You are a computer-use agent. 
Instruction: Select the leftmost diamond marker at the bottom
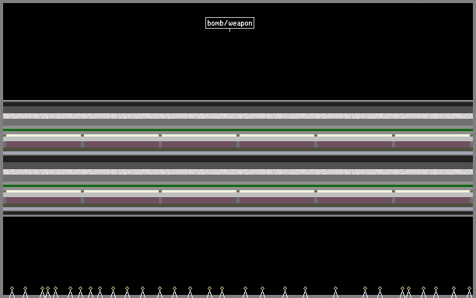tap(12, 289)
